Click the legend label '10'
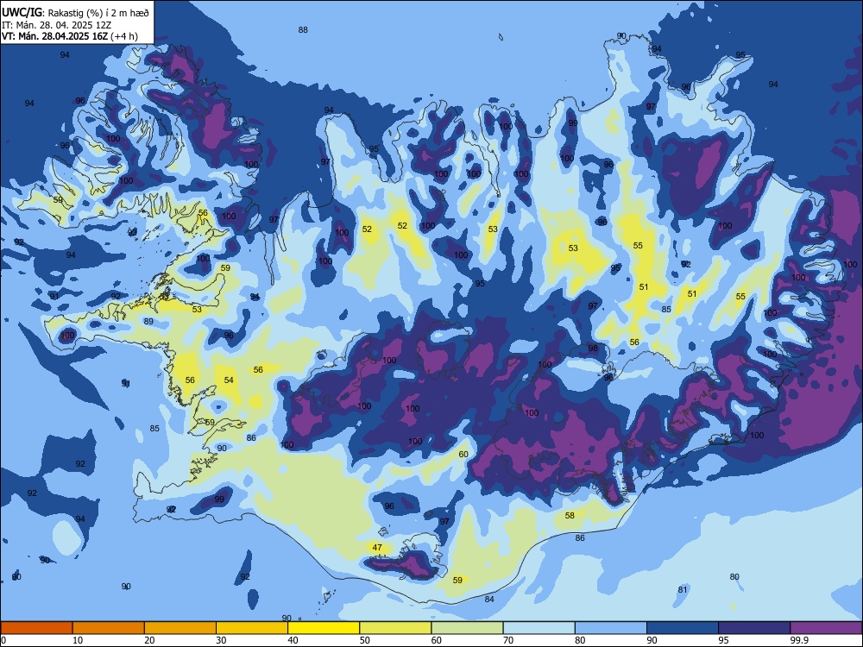The height and width of the screenshot is (647, 863). click(78, 640)
